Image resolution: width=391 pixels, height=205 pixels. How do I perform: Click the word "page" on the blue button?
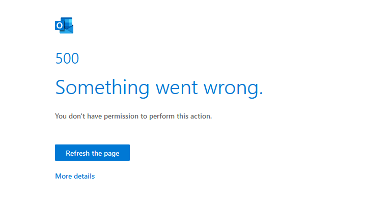(x=111, y=154)
